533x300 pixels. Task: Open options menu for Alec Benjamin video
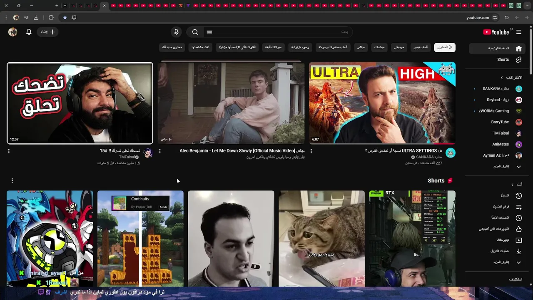pyautogui.click(x=160, y=151)
